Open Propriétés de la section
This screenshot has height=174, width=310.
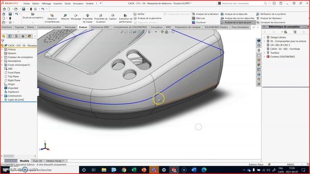tap(101, 18)
